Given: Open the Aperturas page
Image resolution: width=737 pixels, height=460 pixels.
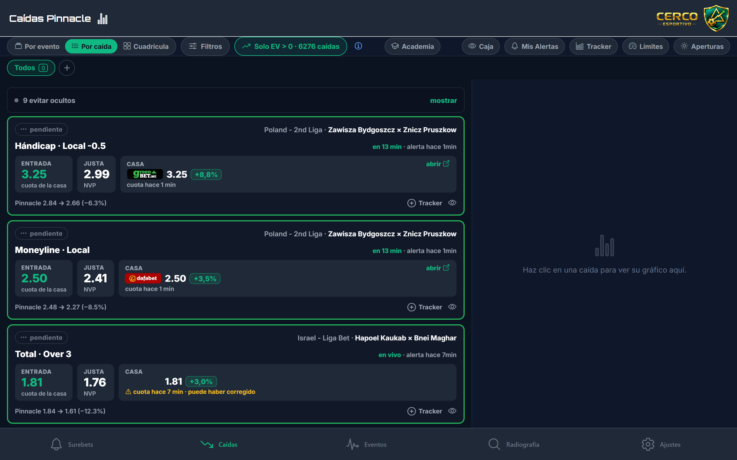Looking at the screenshot, I should 702,46.
